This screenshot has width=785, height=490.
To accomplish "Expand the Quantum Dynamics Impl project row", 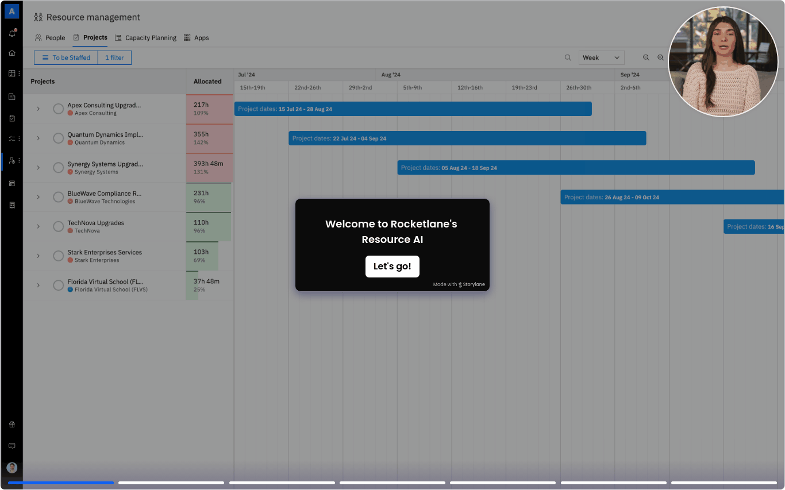I will point(39,138).
